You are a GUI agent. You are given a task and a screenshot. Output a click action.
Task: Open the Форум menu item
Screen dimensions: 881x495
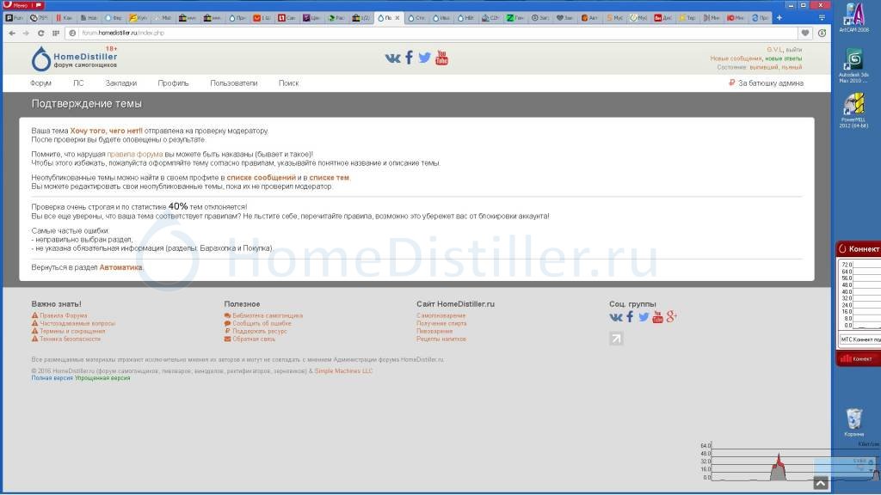40,83
